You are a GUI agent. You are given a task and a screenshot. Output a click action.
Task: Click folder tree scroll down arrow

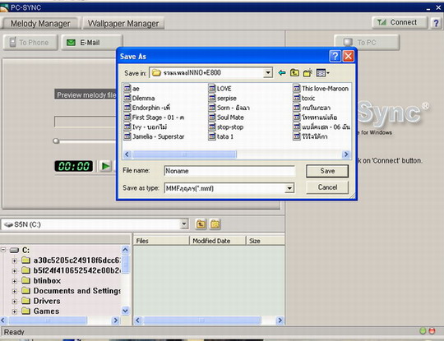tap(125, 311)
